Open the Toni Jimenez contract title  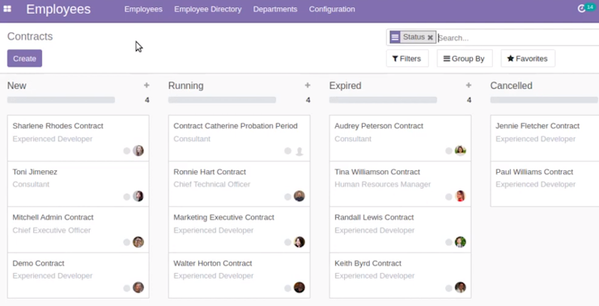pos(35,172)
